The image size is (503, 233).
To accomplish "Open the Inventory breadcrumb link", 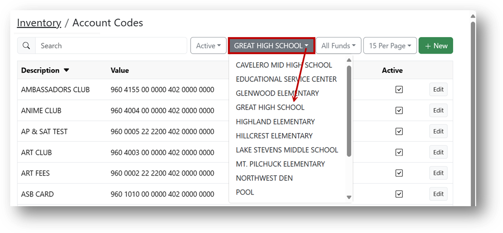I will [x=39, y=23].
